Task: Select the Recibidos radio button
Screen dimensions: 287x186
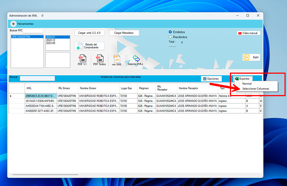Action: tap(170, 37)
